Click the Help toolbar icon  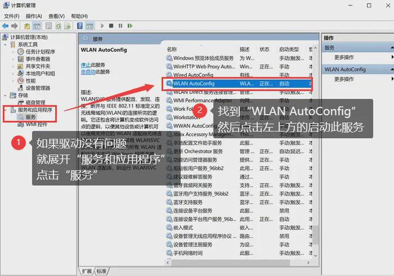tap(80, 26)
